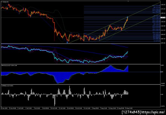166x115 pixels.
Task: Click the 1183.25 price axis label
Action: click(x=163, y=5)
